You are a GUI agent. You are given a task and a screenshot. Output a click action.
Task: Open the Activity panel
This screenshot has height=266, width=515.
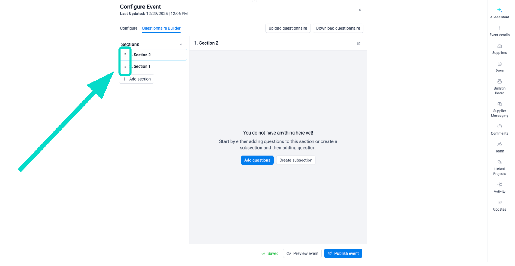(499, 188)
